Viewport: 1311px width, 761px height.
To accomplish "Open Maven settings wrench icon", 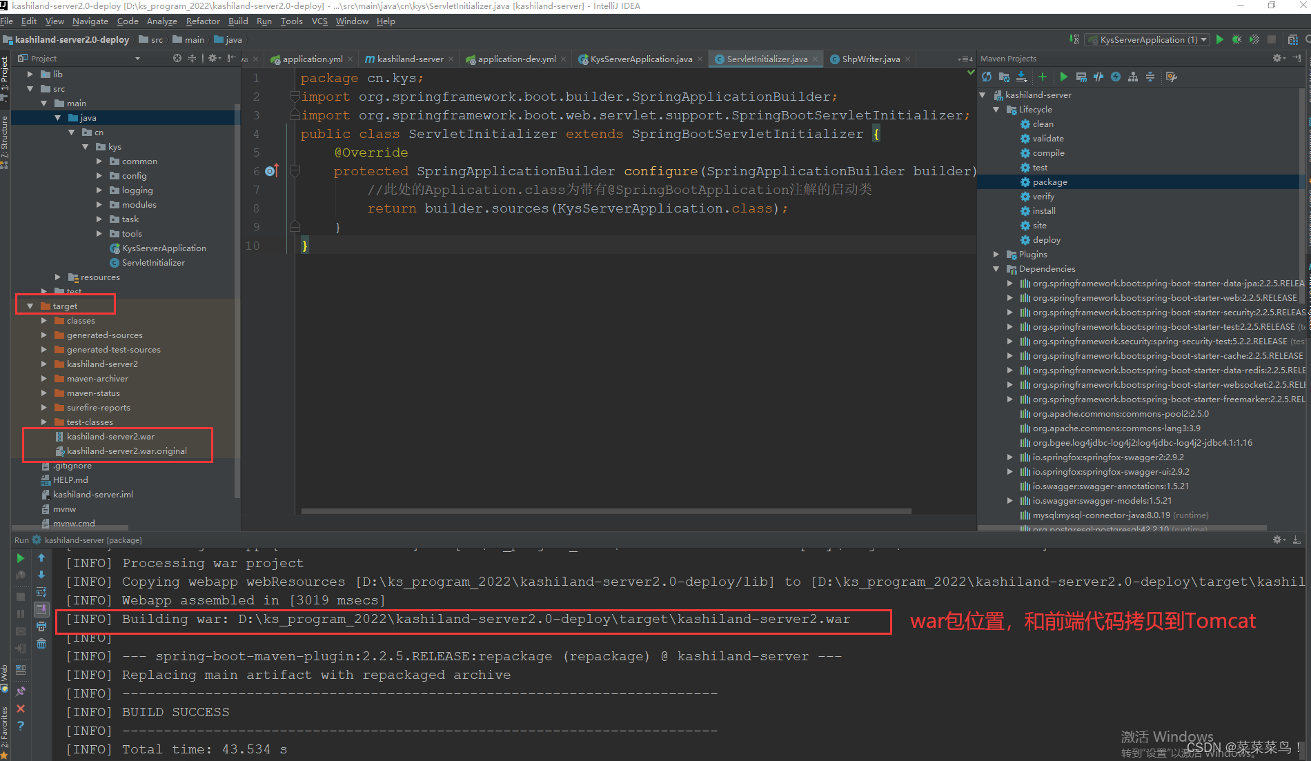I will 1172,77.
